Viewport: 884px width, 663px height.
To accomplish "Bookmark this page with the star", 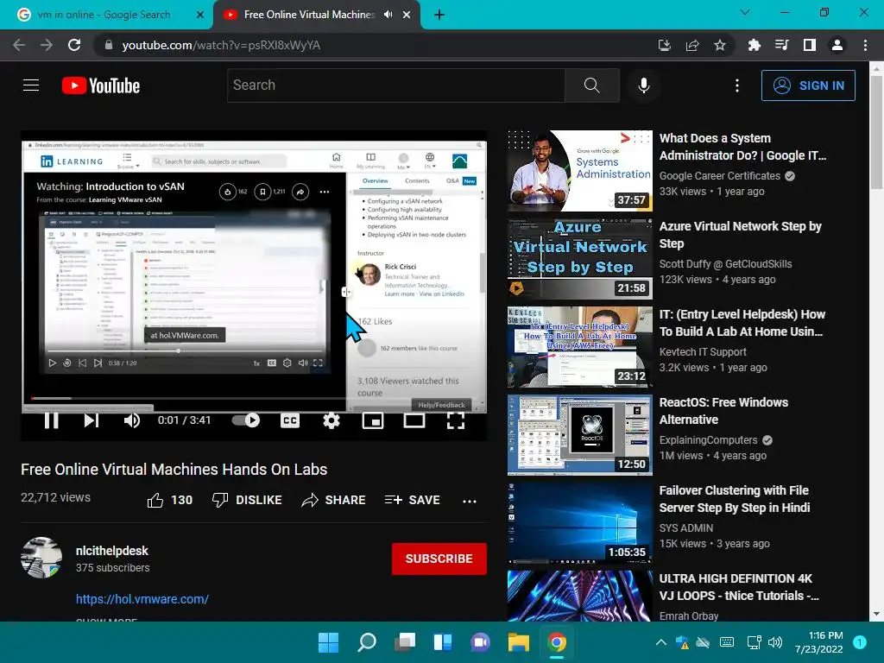I will [x=720, y=45].
